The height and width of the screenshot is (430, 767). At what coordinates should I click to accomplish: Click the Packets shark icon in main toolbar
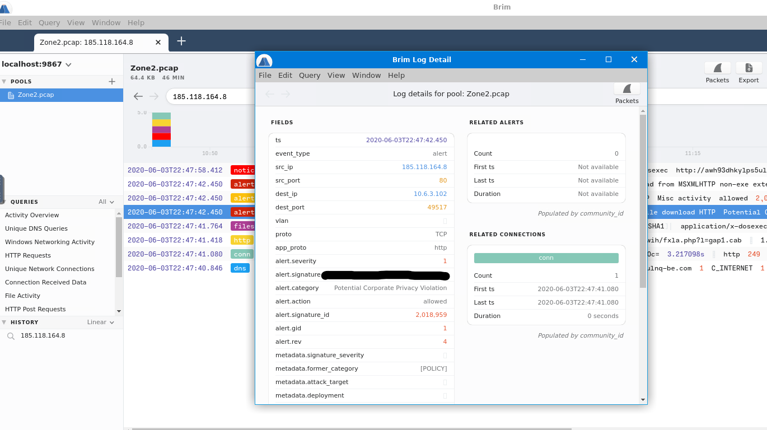(x=717, y=68)
